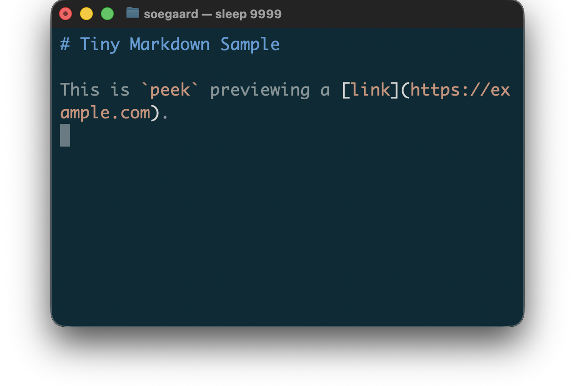Click the folder proxy icon in title bar
Image resolution: width=575 pixels, height=386 pixels.
[x=132, y=14]
